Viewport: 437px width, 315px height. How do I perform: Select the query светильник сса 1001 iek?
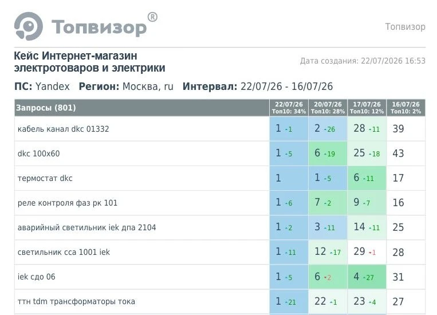(x=64, y=252)
